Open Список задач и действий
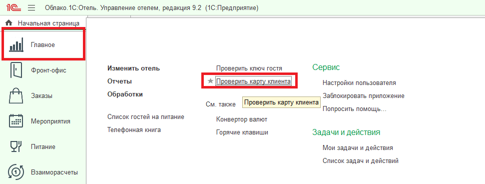The image size is (485, 184). (x=360, y=161)
